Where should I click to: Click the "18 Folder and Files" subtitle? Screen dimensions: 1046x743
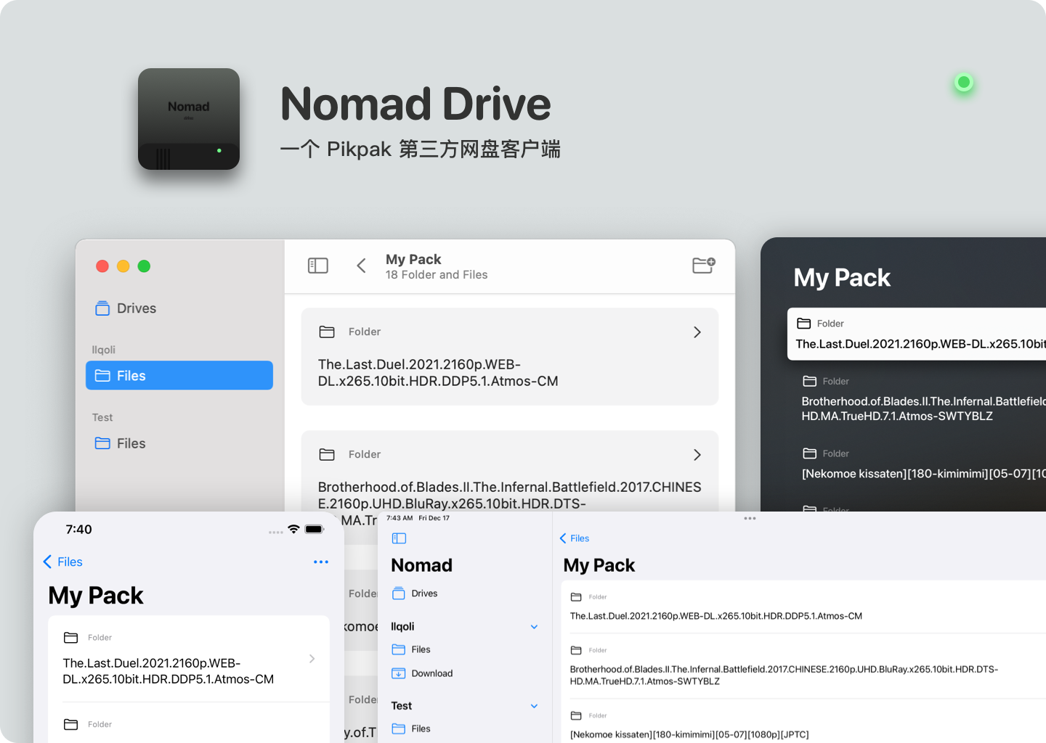click(x=437, y=275)
